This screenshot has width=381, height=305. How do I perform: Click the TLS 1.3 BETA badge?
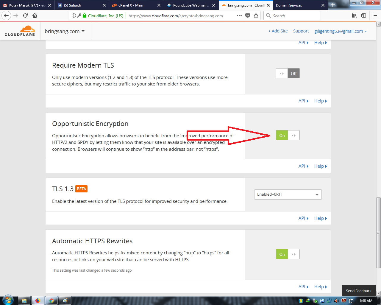click(x=81, y=189)
